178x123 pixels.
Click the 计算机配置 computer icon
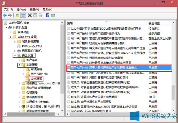10,28
